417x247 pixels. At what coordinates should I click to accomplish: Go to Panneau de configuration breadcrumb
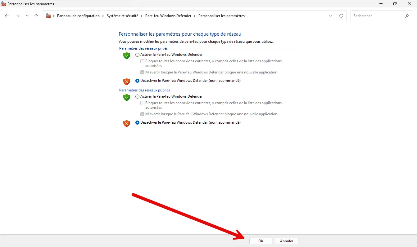[x=78, y=16]
